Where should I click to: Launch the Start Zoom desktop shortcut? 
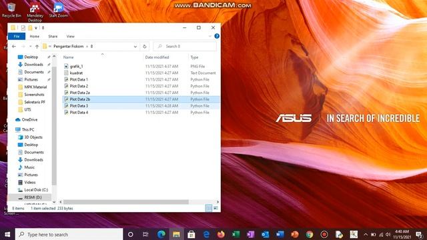pos(58,10)
